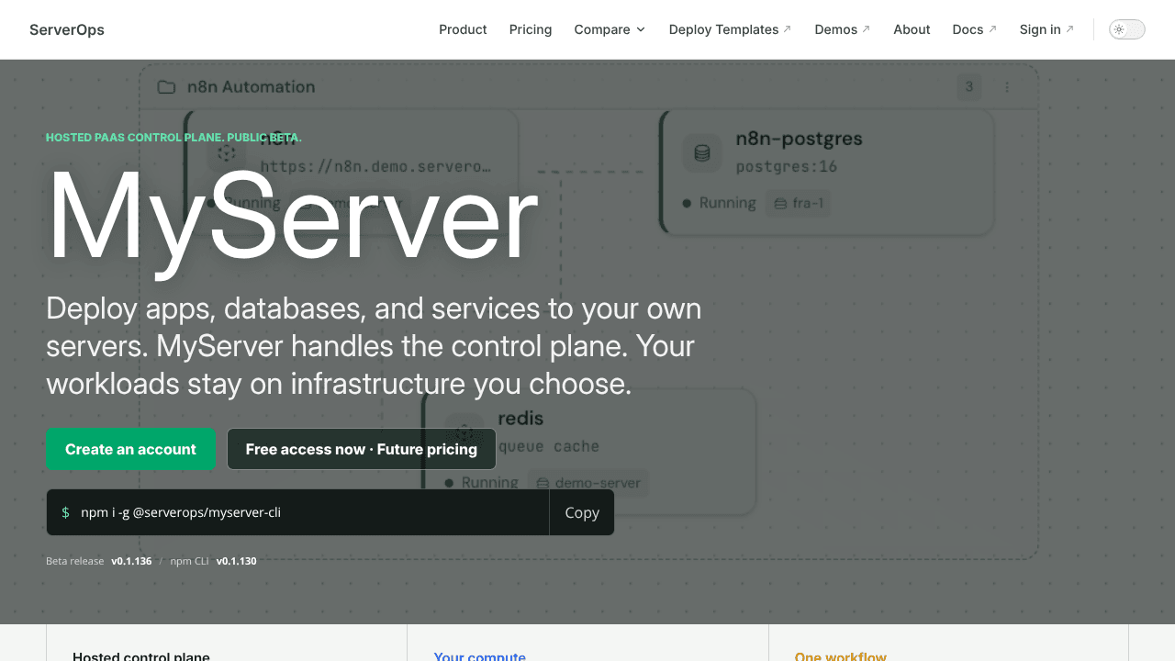Click Free access now · Future pricing button
1175x661 pixels.
coord(362,449)
